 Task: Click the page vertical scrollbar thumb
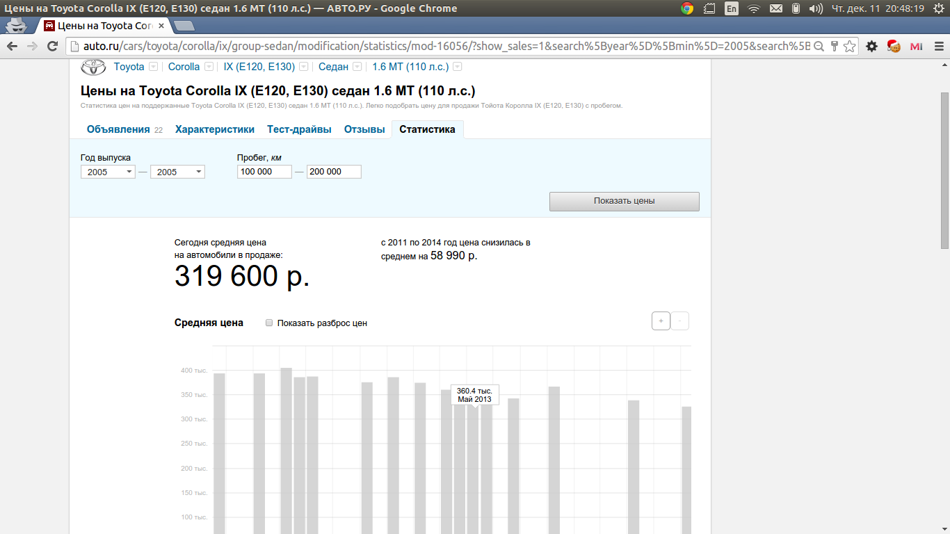944,170
